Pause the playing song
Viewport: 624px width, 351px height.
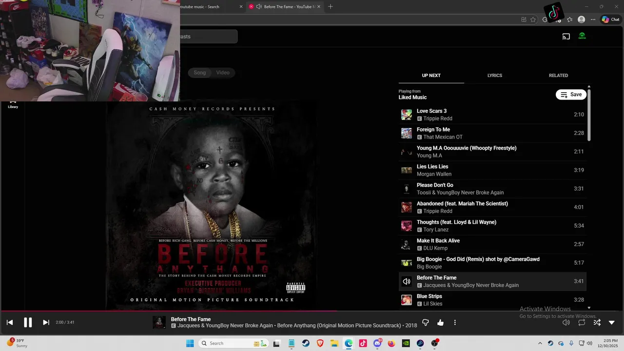(x=28, y=322)
